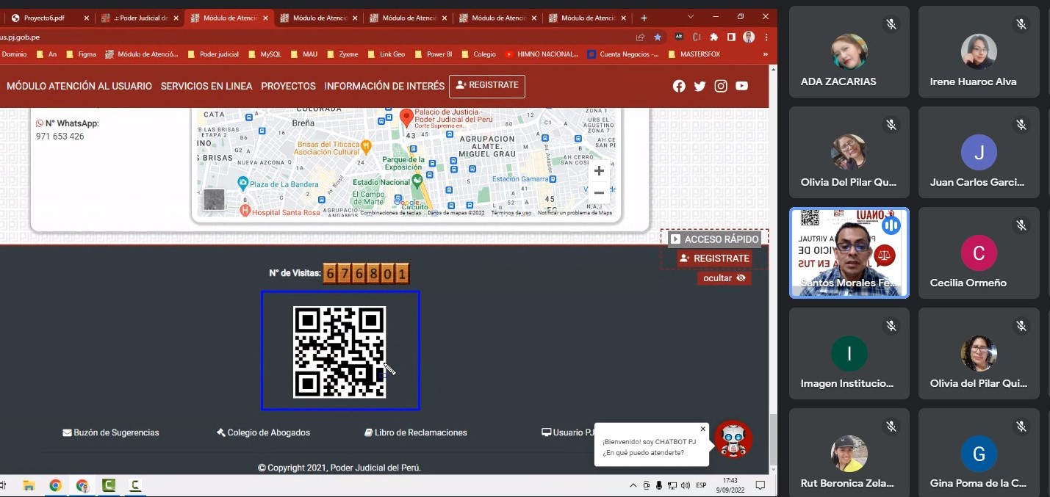Image resolution: width=1050 pixels, height=497 pixels.
Task: Select ADA ZACARIAS participant tile
Action: point(849,51)
